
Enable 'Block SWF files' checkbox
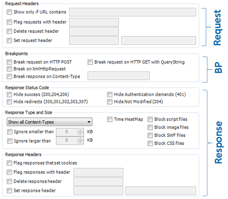click(150, 135)
